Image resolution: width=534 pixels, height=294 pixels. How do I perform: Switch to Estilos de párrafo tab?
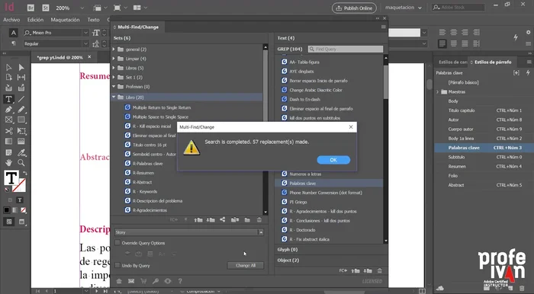(493, 62)
